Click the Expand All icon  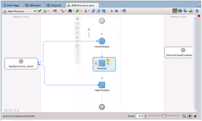point(93,11)
